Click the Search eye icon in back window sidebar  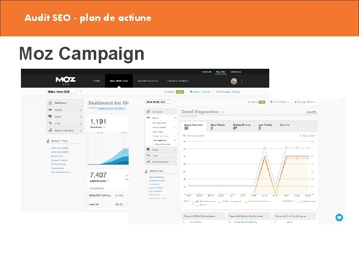click(50, 110)
